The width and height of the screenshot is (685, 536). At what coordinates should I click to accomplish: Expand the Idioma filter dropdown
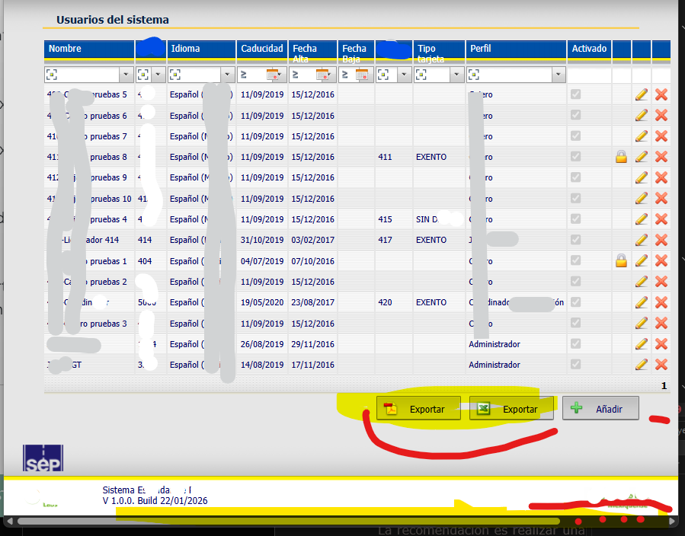coord(227,75)
